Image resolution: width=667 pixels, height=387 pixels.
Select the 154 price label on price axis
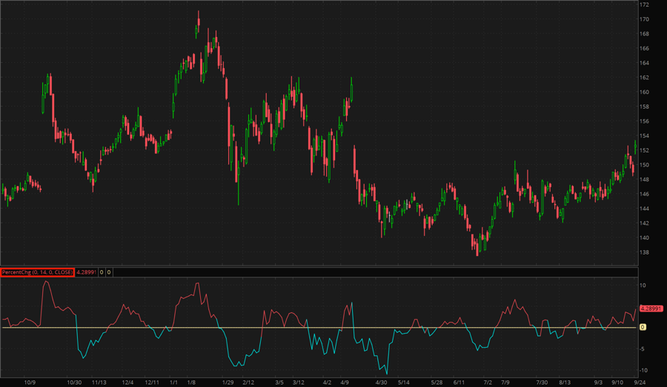pos(644,136)
